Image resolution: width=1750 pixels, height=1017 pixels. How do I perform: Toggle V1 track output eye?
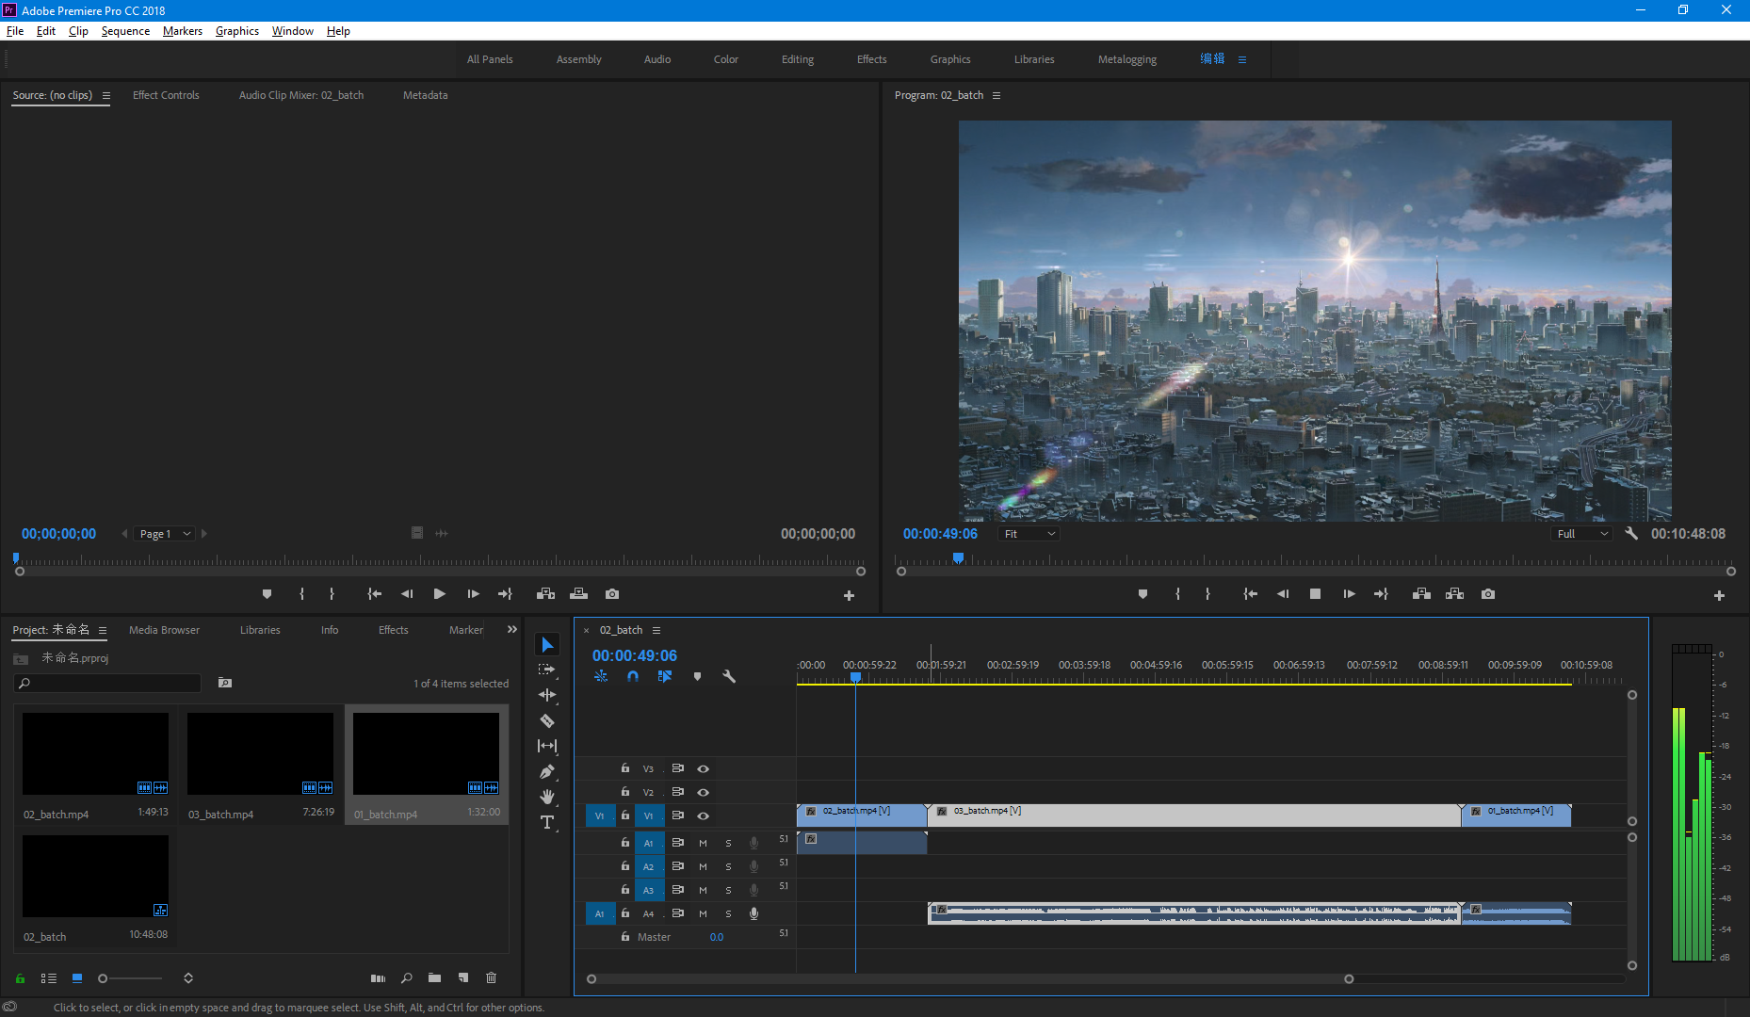pyautogui.click(x=703, y=816)
